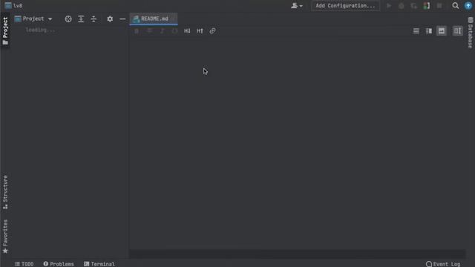Run with coverage icon
This screenshot has width=475, height=267.
pos(414,6)
